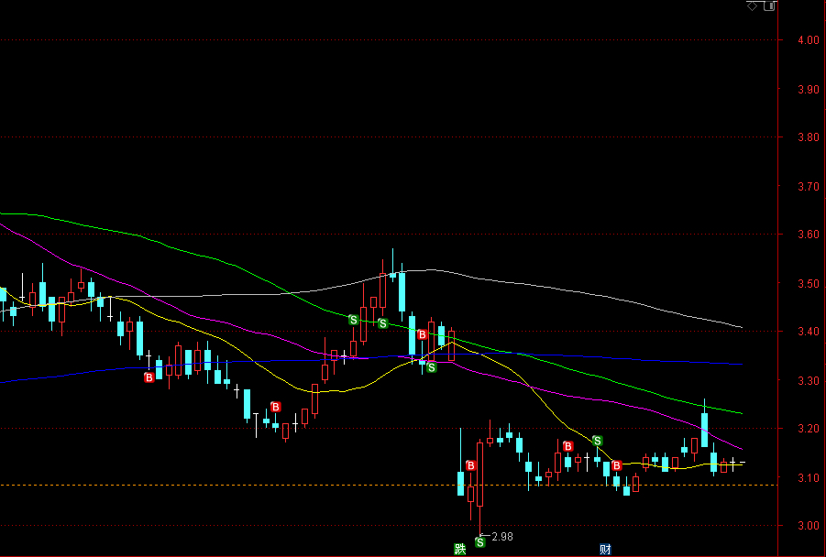Click the 3.00 price axis label
The width and height of the screenshot is (826, 557).
click(x=809, y=526)
